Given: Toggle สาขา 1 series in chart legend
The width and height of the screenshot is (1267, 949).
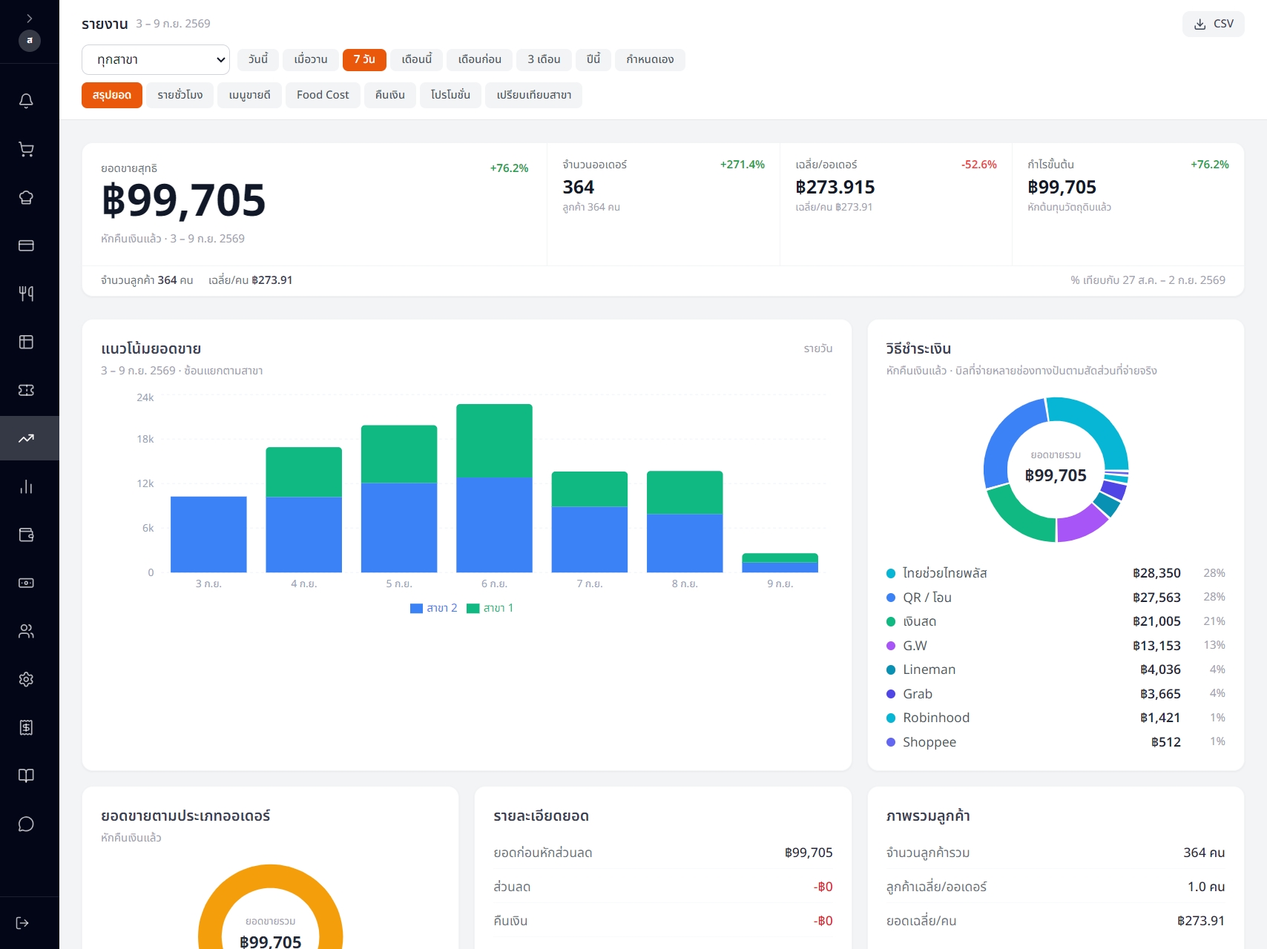Looking at the screenshot, I should click(x=490, y=608).
